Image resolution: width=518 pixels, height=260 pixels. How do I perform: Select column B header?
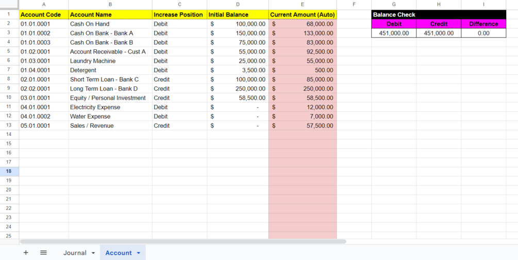point(110,5)
